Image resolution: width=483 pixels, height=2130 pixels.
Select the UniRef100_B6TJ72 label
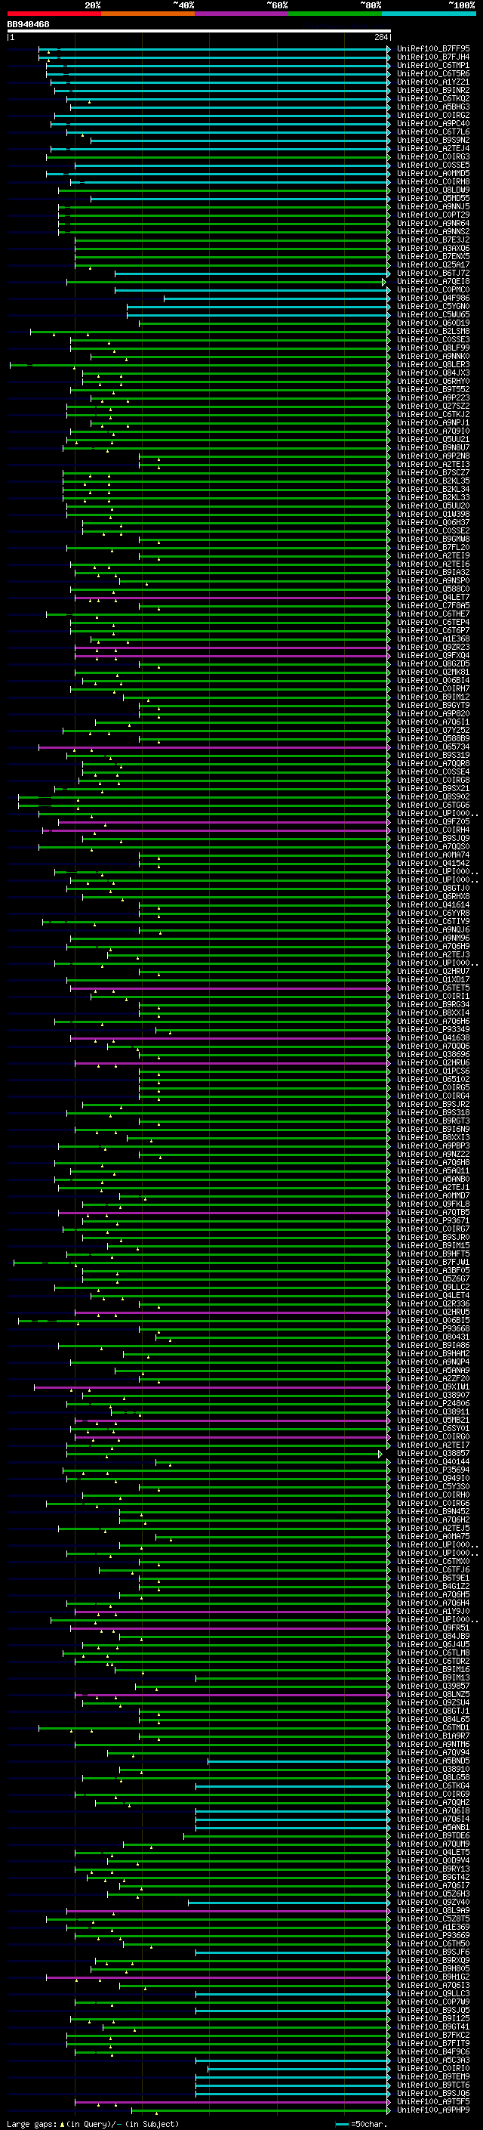point(433,273)
